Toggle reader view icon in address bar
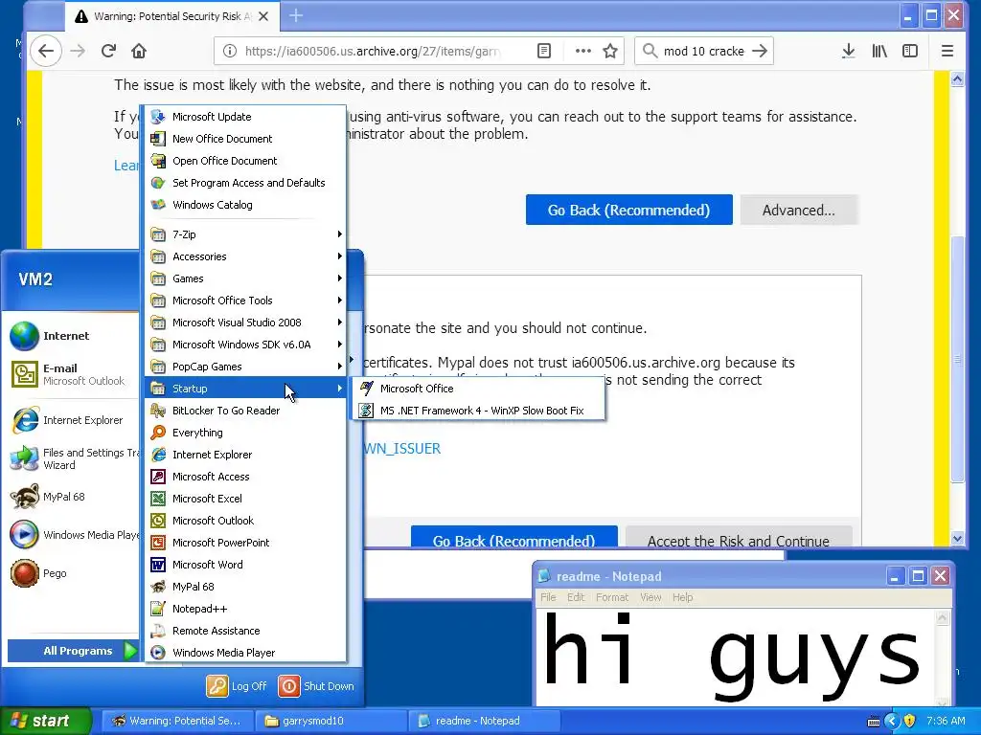This screenshot has height=735, width=981. pos(544,51)
